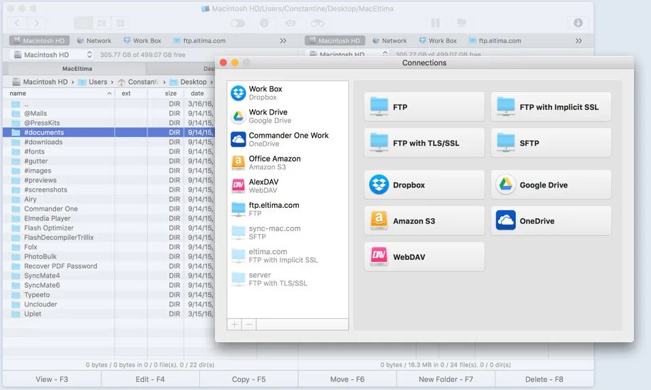Create FTP with Implicit SSL connection
The image size is (651, 390).
tap(551, 106)
